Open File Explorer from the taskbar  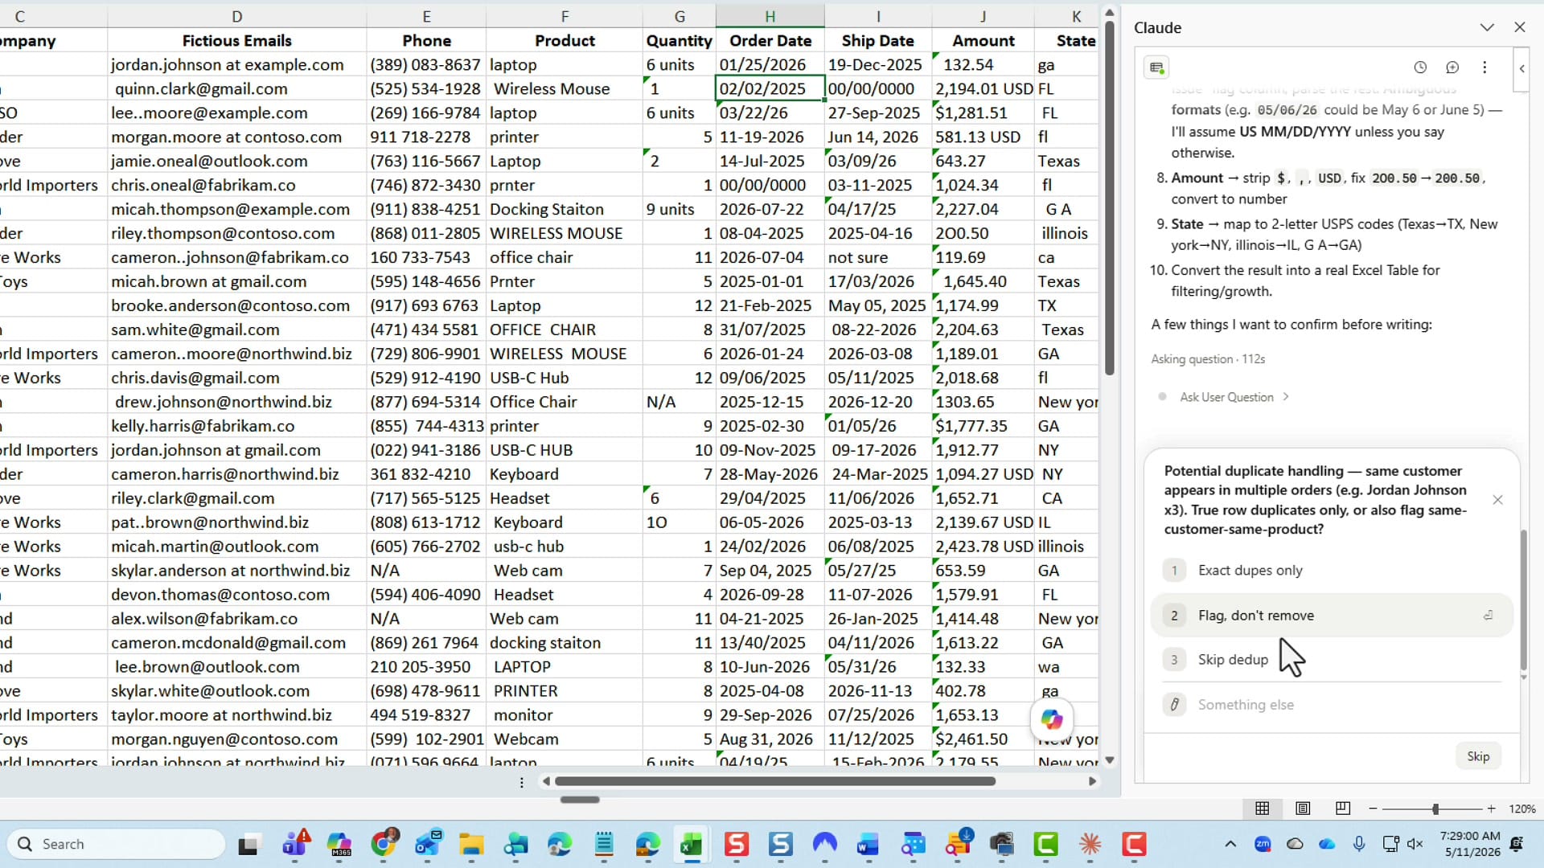(x=471, y=845)
